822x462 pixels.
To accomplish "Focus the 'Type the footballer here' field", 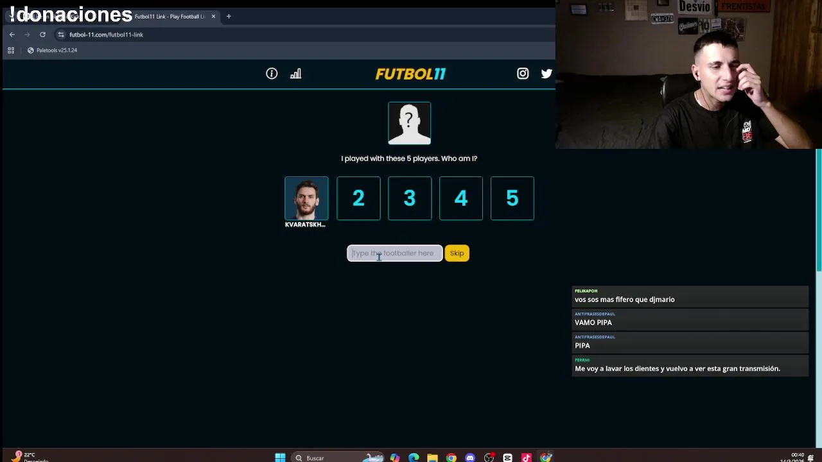I will tap(395, 253).
